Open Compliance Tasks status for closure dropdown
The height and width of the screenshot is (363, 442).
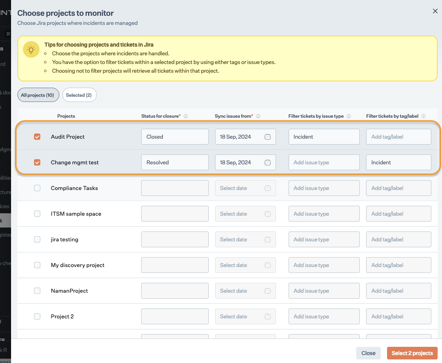[x=175, y=188]
